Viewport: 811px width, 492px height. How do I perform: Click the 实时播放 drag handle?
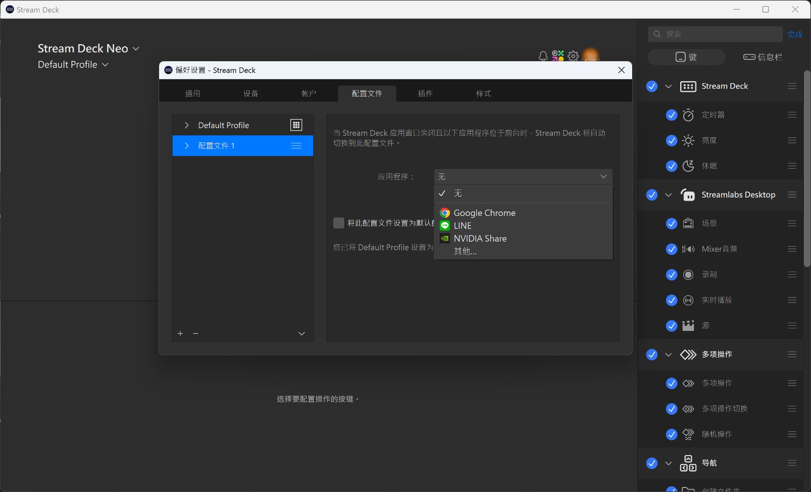(x=792, y=300)
